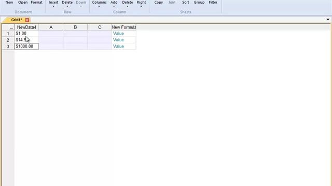Select empty cell in column C row 3
332x186 pixels.
pyautogui.click(x=100, y=47)
